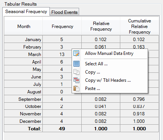The height and width of the screenshot is (140, 163).
Task: Click the Month column header
Action: point(24,27)
